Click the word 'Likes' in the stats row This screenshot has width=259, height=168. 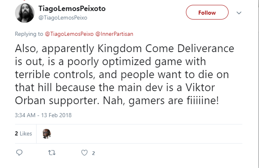click(x=26, y=133)
